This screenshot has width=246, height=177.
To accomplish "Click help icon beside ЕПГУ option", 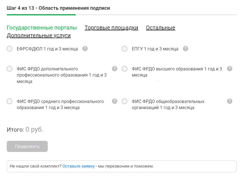I will (x=185, y=49).
